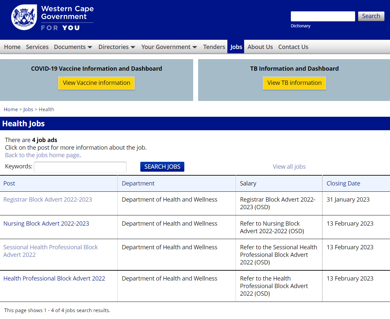The height and width of the screenshot is (319, 390).
Task: Follow the View all jobs link
Action: 289,167
